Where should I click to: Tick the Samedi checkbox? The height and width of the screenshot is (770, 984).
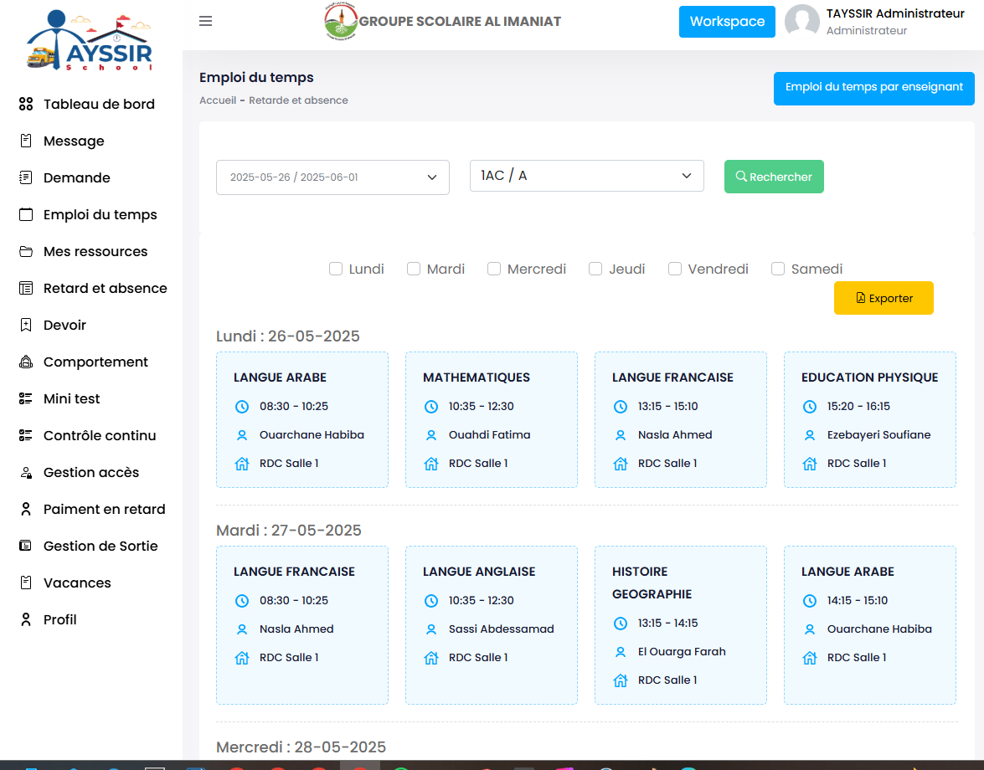click(x=778, y=269)
